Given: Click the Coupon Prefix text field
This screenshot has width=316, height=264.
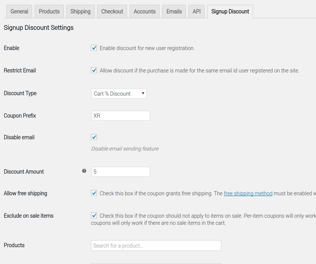Looking at the screenshot, I should coord(121,115).
